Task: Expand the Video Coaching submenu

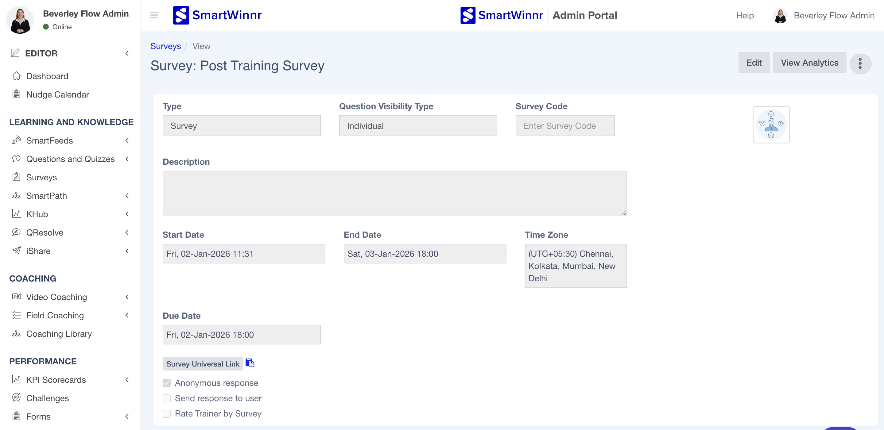Action: 127,297
